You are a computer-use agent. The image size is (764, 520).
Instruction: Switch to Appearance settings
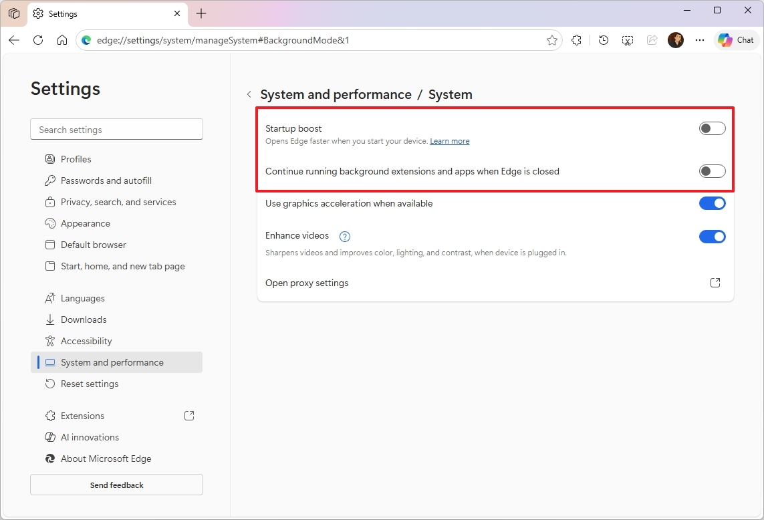point(86,223)
